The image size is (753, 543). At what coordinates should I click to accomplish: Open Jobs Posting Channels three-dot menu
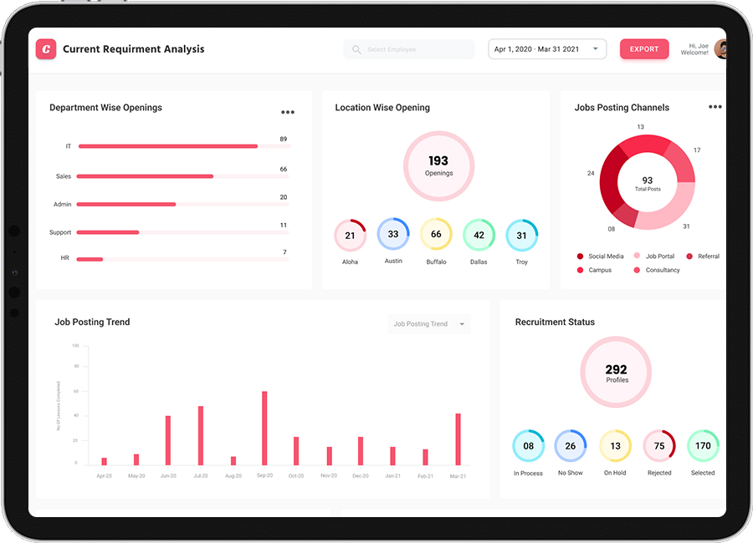[715, 106]
